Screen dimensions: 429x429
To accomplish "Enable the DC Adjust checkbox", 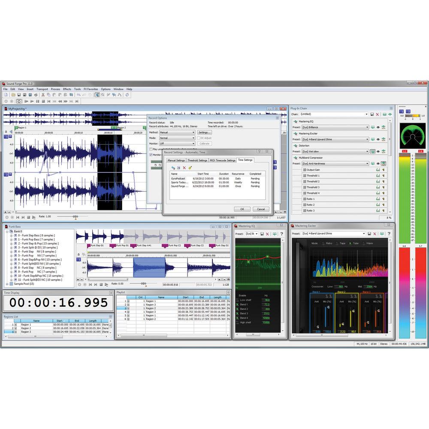I will coord(199,138).
